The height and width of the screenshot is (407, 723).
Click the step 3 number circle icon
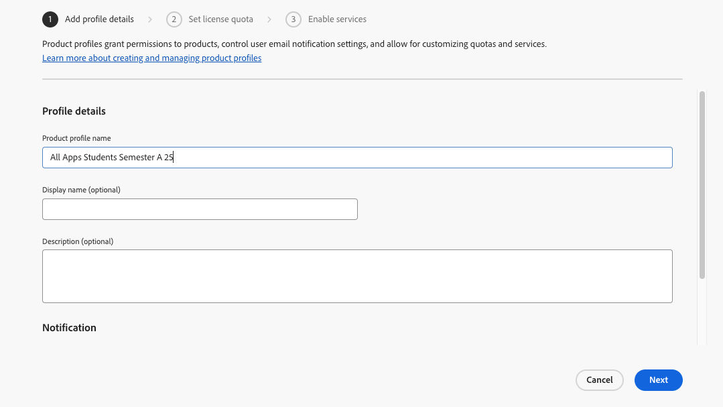pos(293,19)
